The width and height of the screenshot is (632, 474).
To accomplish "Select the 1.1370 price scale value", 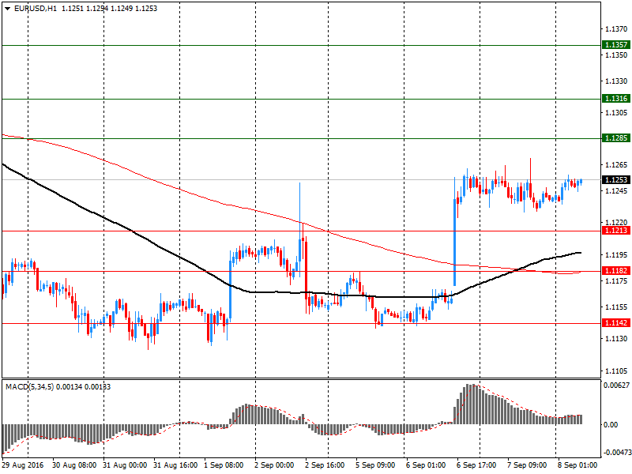I will (x=616, y=29).
